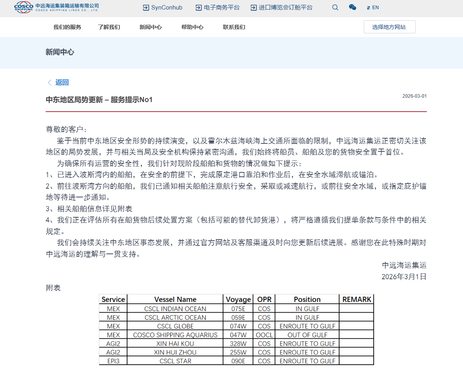Open the SynConhub link

pyautogui.click(x=166, y=8)
